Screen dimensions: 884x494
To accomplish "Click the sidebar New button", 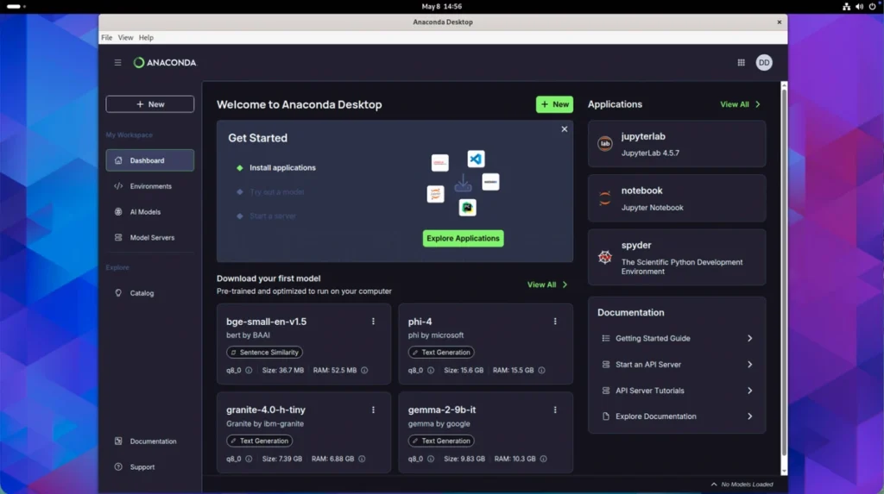I will point(150,104).
